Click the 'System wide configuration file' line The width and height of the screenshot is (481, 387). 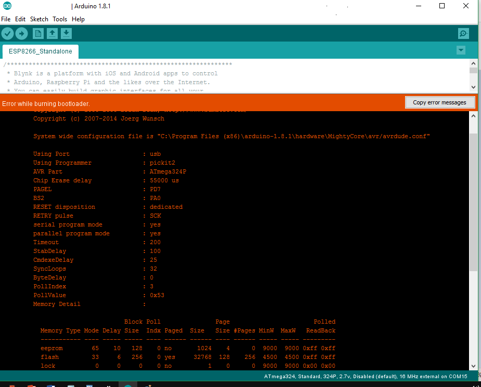tap(231, 136)
